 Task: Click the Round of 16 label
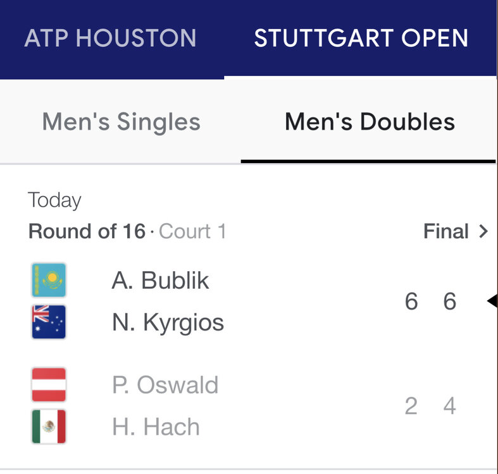(87, 232)
